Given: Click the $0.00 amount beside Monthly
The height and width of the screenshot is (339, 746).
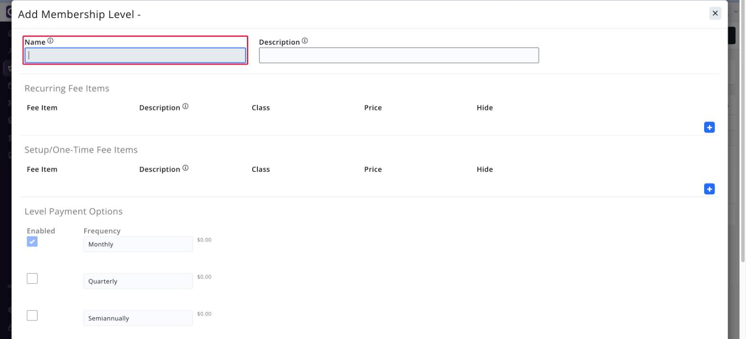Looking at the screenshot, I should [204, 240].
